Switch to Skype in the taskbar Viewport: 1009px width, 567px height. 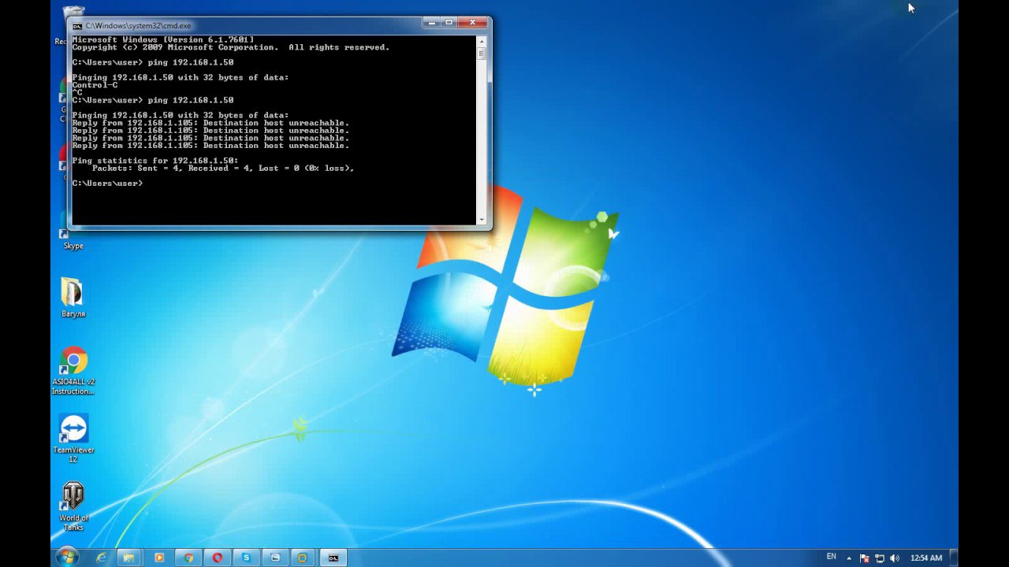(x=246, y=558)
